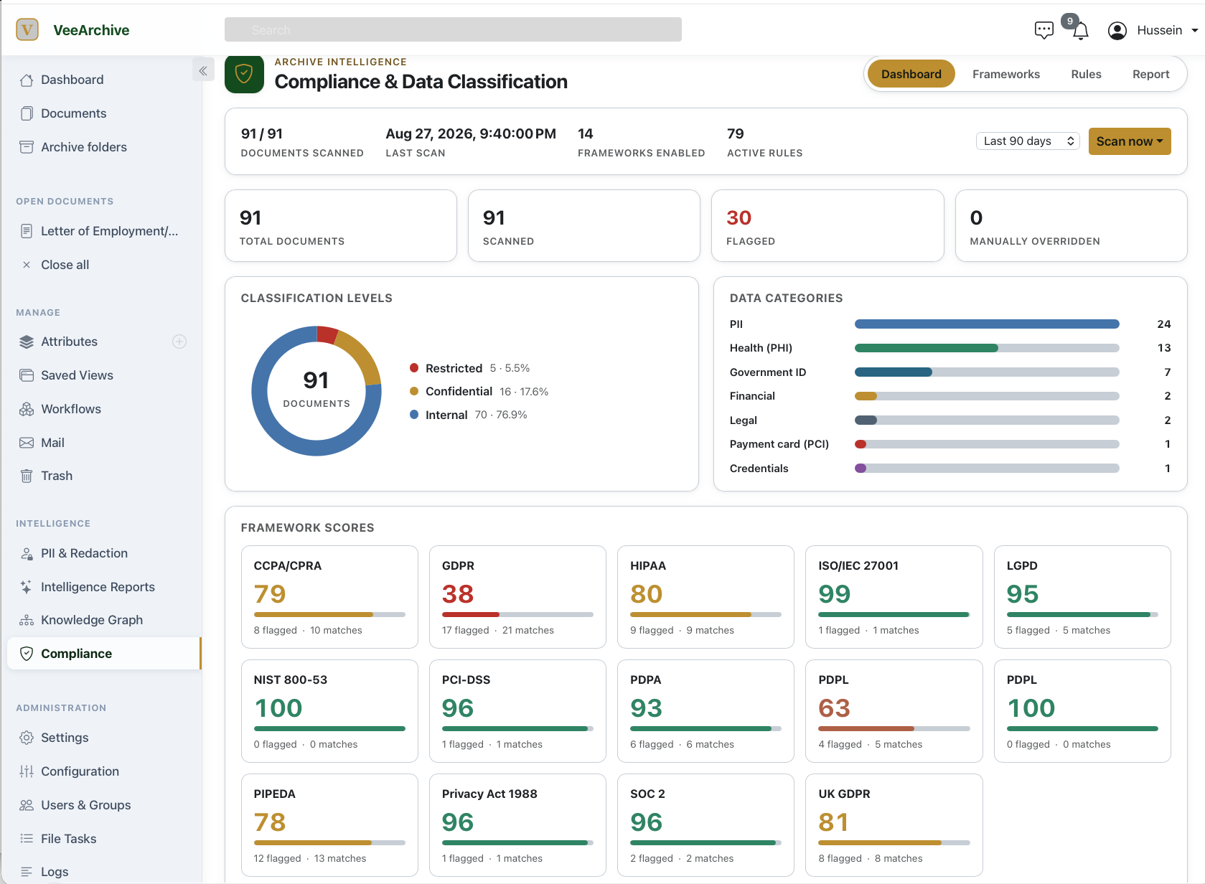Open notifications bell with 9 badge
1205x884 pixels.
pyautogui.click(x=1080, y=30)
